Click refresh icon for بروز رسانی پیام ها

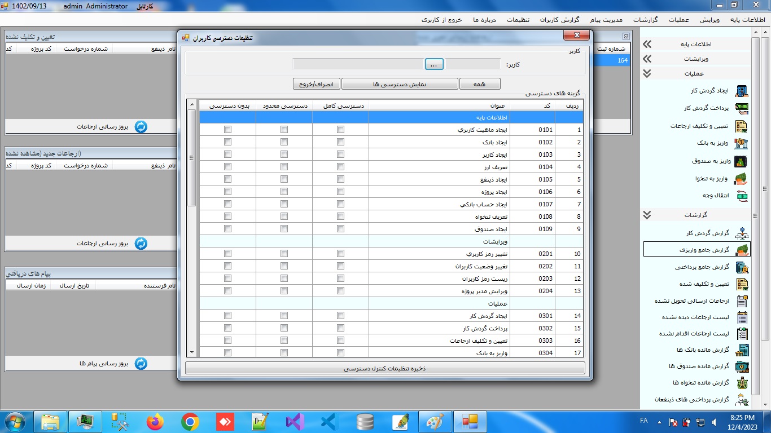point(141,364)
